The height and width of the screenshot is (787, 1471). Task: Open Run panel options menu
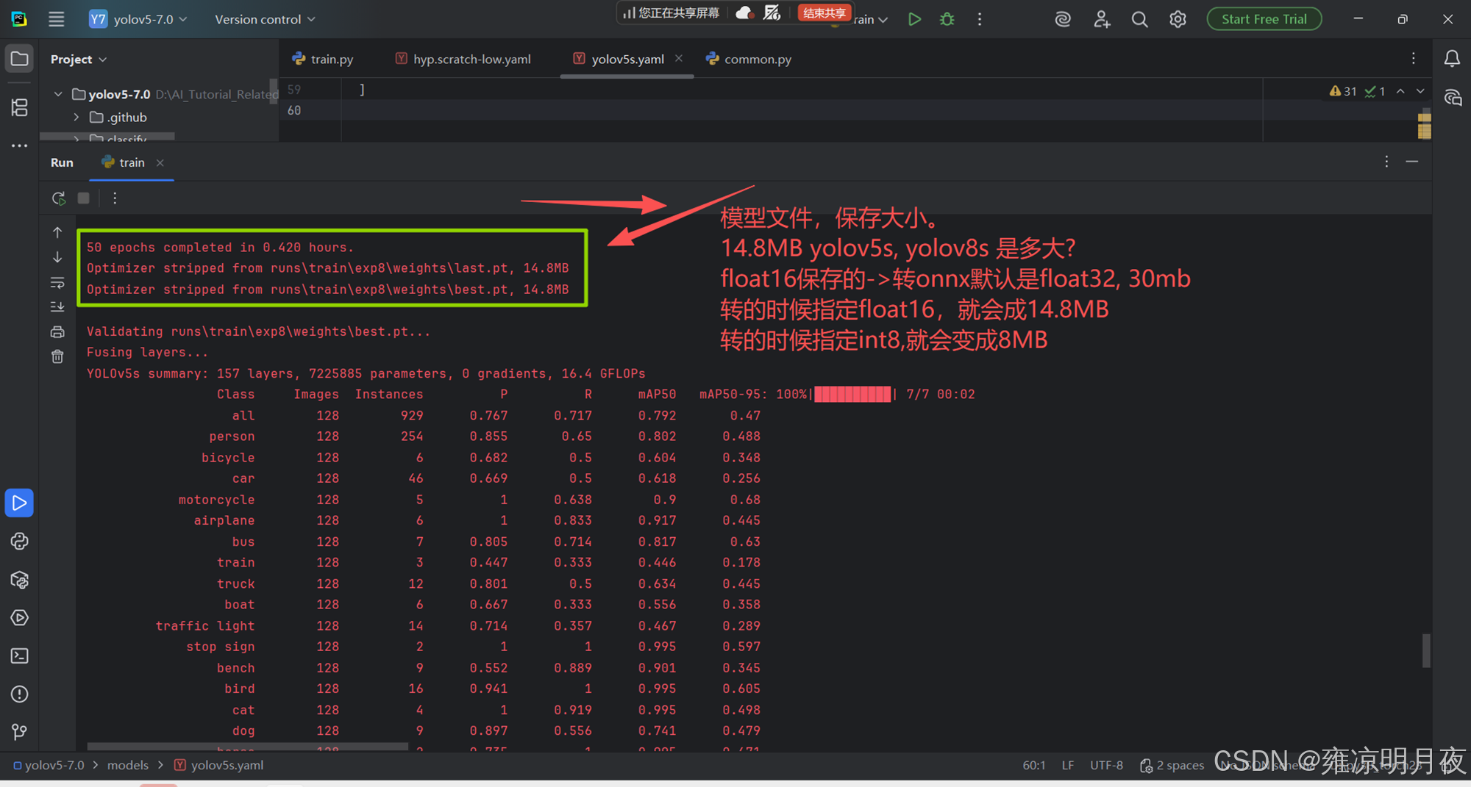coord(1386,162)
